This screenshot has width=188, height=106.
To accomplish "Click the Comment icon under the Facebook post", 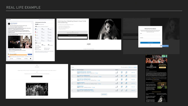I will point(17,59).
